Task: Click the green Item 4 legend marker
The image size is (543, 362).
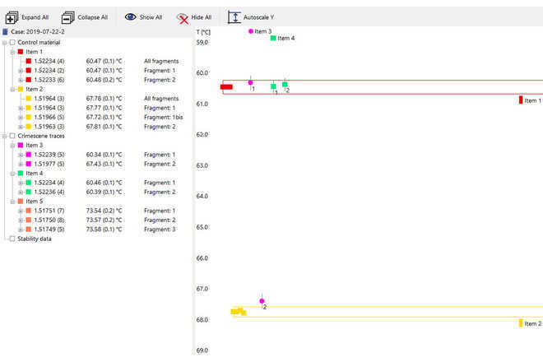Action: click(273, 38)
